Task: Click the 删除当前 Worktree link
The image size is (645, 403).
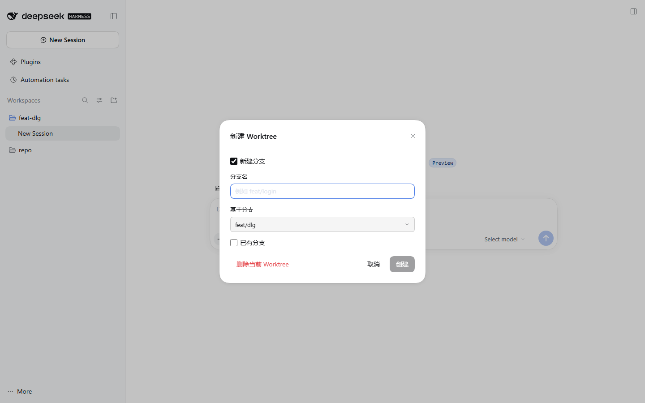Action: pos(262,264)
